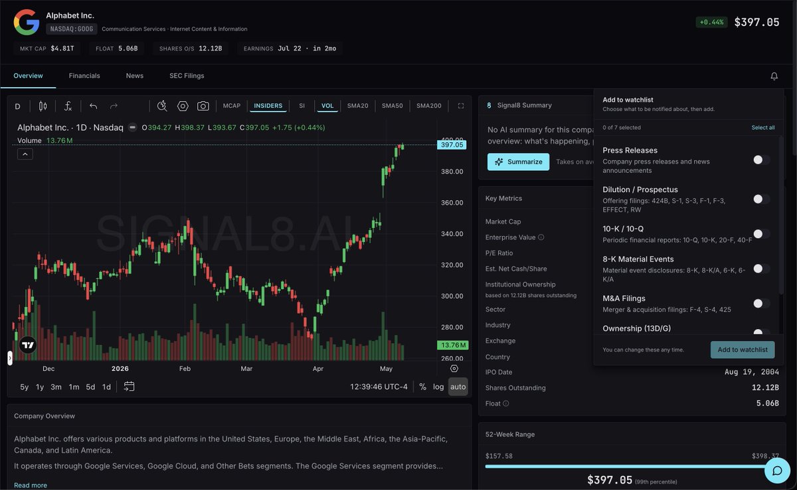Open the date range calendar icon

pyautogui.click(x=129, y=386)
